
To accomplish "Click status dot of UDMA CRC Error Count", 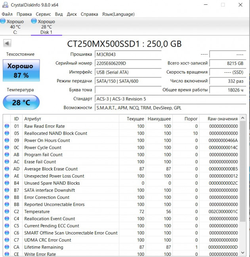I will (7, 240).
